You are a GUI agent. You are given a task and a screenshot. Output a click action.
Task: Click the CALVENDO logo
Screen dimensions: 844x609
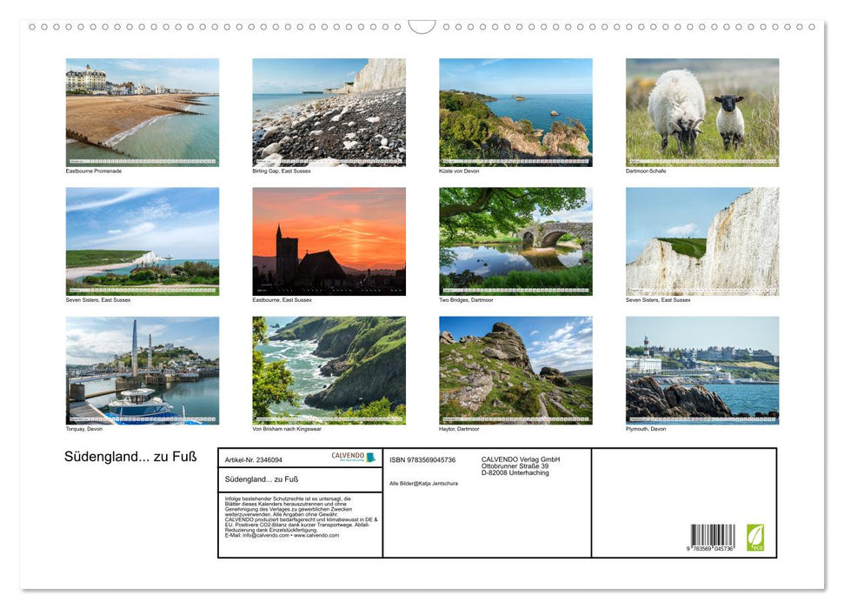click(x=353, y=457)
